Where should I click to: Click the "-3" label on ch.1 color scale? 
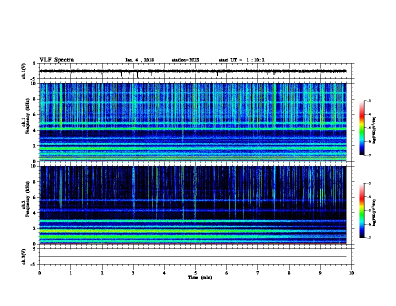tap(369, 101)
